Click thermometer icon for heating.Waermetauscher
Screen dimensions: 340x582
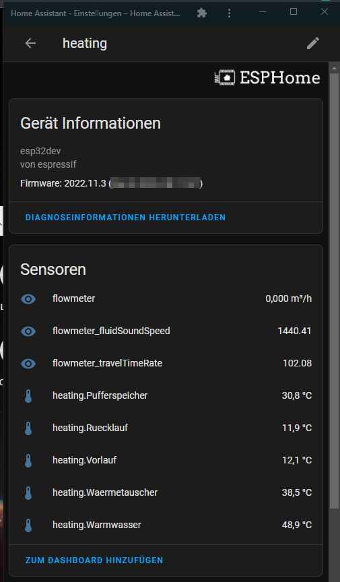(x=28, y=493)
